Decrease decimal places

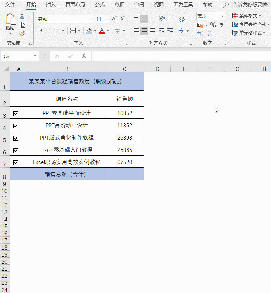point(209,34)
